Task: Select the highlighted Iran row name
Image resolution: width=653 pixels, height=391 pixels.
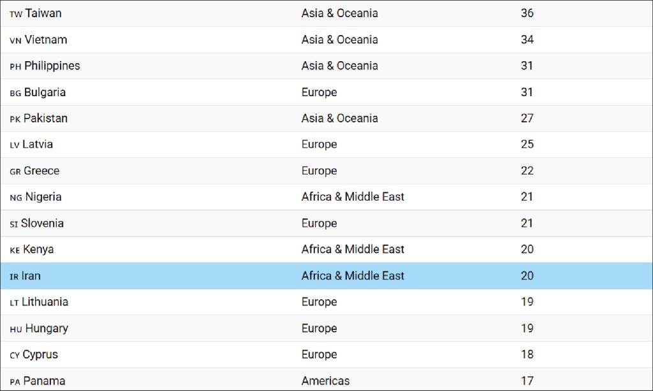Action: (x=31, y=276)
